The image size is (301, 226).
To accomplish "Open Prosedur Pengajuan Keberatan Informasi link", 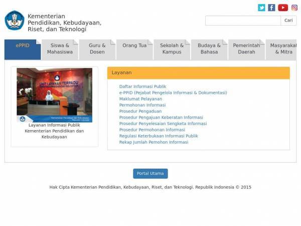I will (161, 118).
